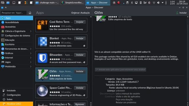Select the Apps category in sidebar
This screenshot has width=189, height=106.
(17, 18)
